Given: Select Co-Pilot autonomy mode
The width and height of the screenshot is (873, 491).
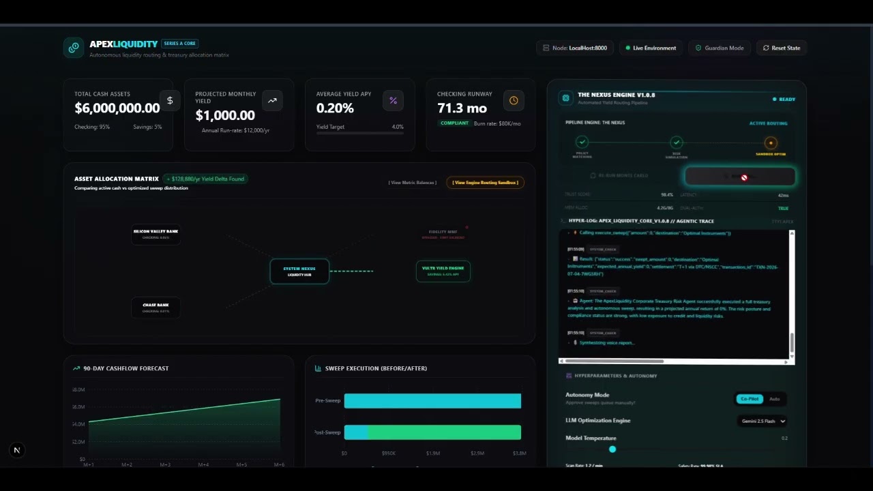Looking at the screenshot, I should pos(750,399).
